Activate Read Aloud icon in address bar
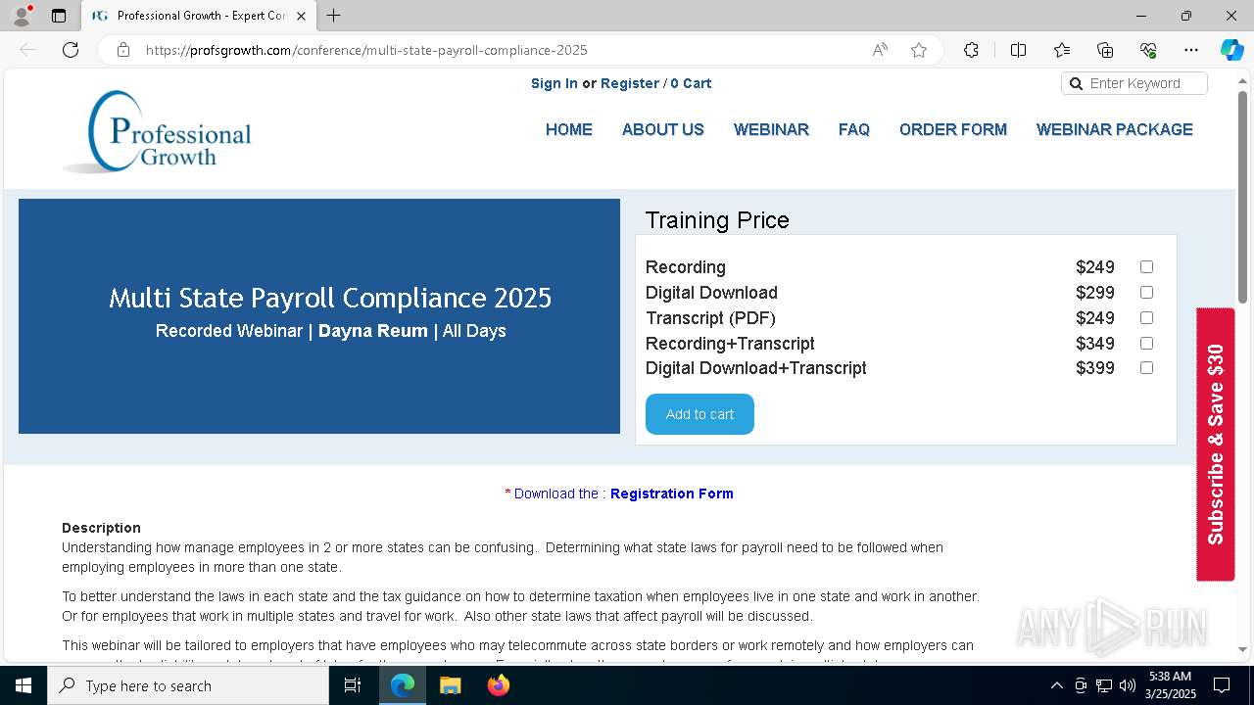The width and height of the screenshot is (1254, 705). (880, 50)
